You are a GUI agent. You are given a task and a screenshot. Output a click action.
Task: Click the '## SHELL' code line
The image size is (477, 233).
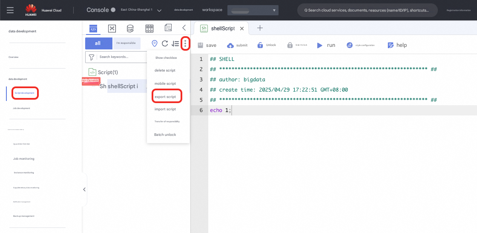coord(222,59)
